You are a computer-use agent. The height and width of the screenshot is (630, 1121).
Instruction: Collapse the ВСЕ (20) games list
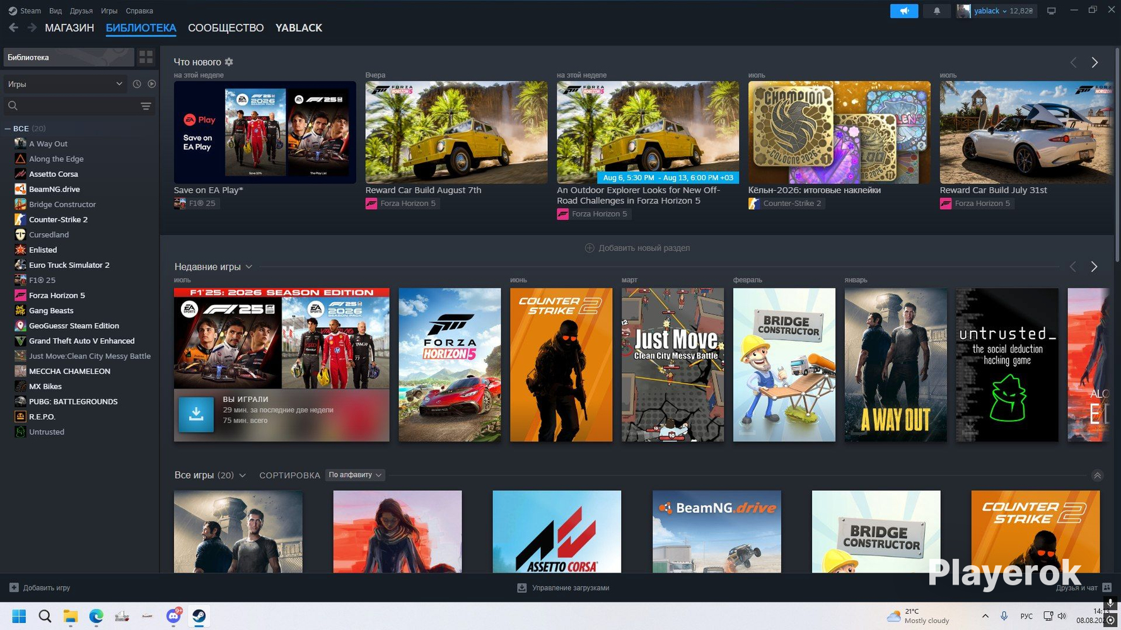click(x=8, y=129)
